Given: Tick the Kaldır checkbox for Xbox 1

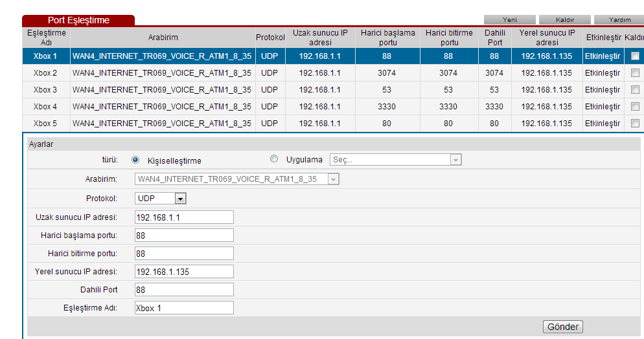Looking at the screenshot, I should 635,56.
